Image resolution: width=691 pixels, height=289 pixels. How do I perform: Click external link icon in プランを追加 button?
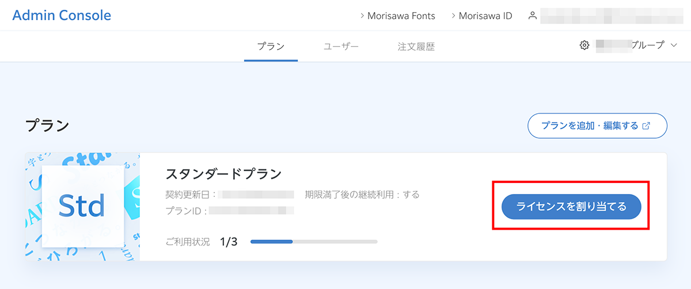[x=646, y=126]
